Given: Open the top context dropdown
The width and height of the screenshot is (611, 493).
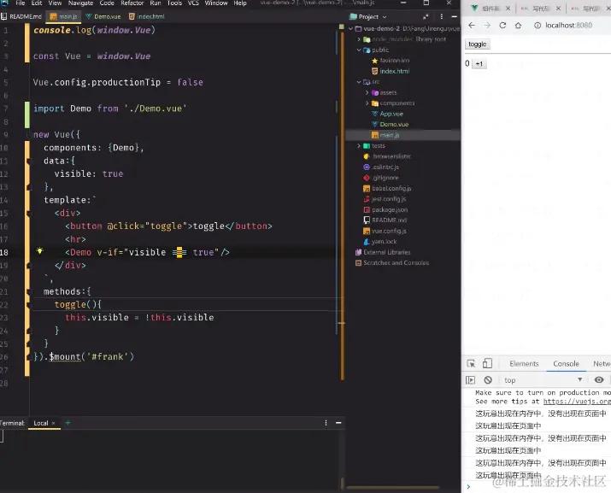Looking at the screenshot, I should pyautogui.click(x=543, y=380).
